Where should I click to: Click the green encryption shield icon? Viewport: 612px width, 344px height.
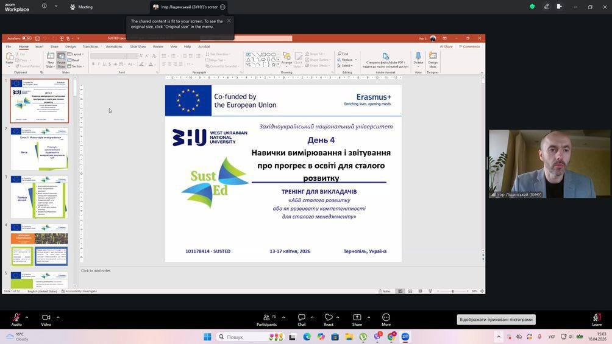click(532, 7)
